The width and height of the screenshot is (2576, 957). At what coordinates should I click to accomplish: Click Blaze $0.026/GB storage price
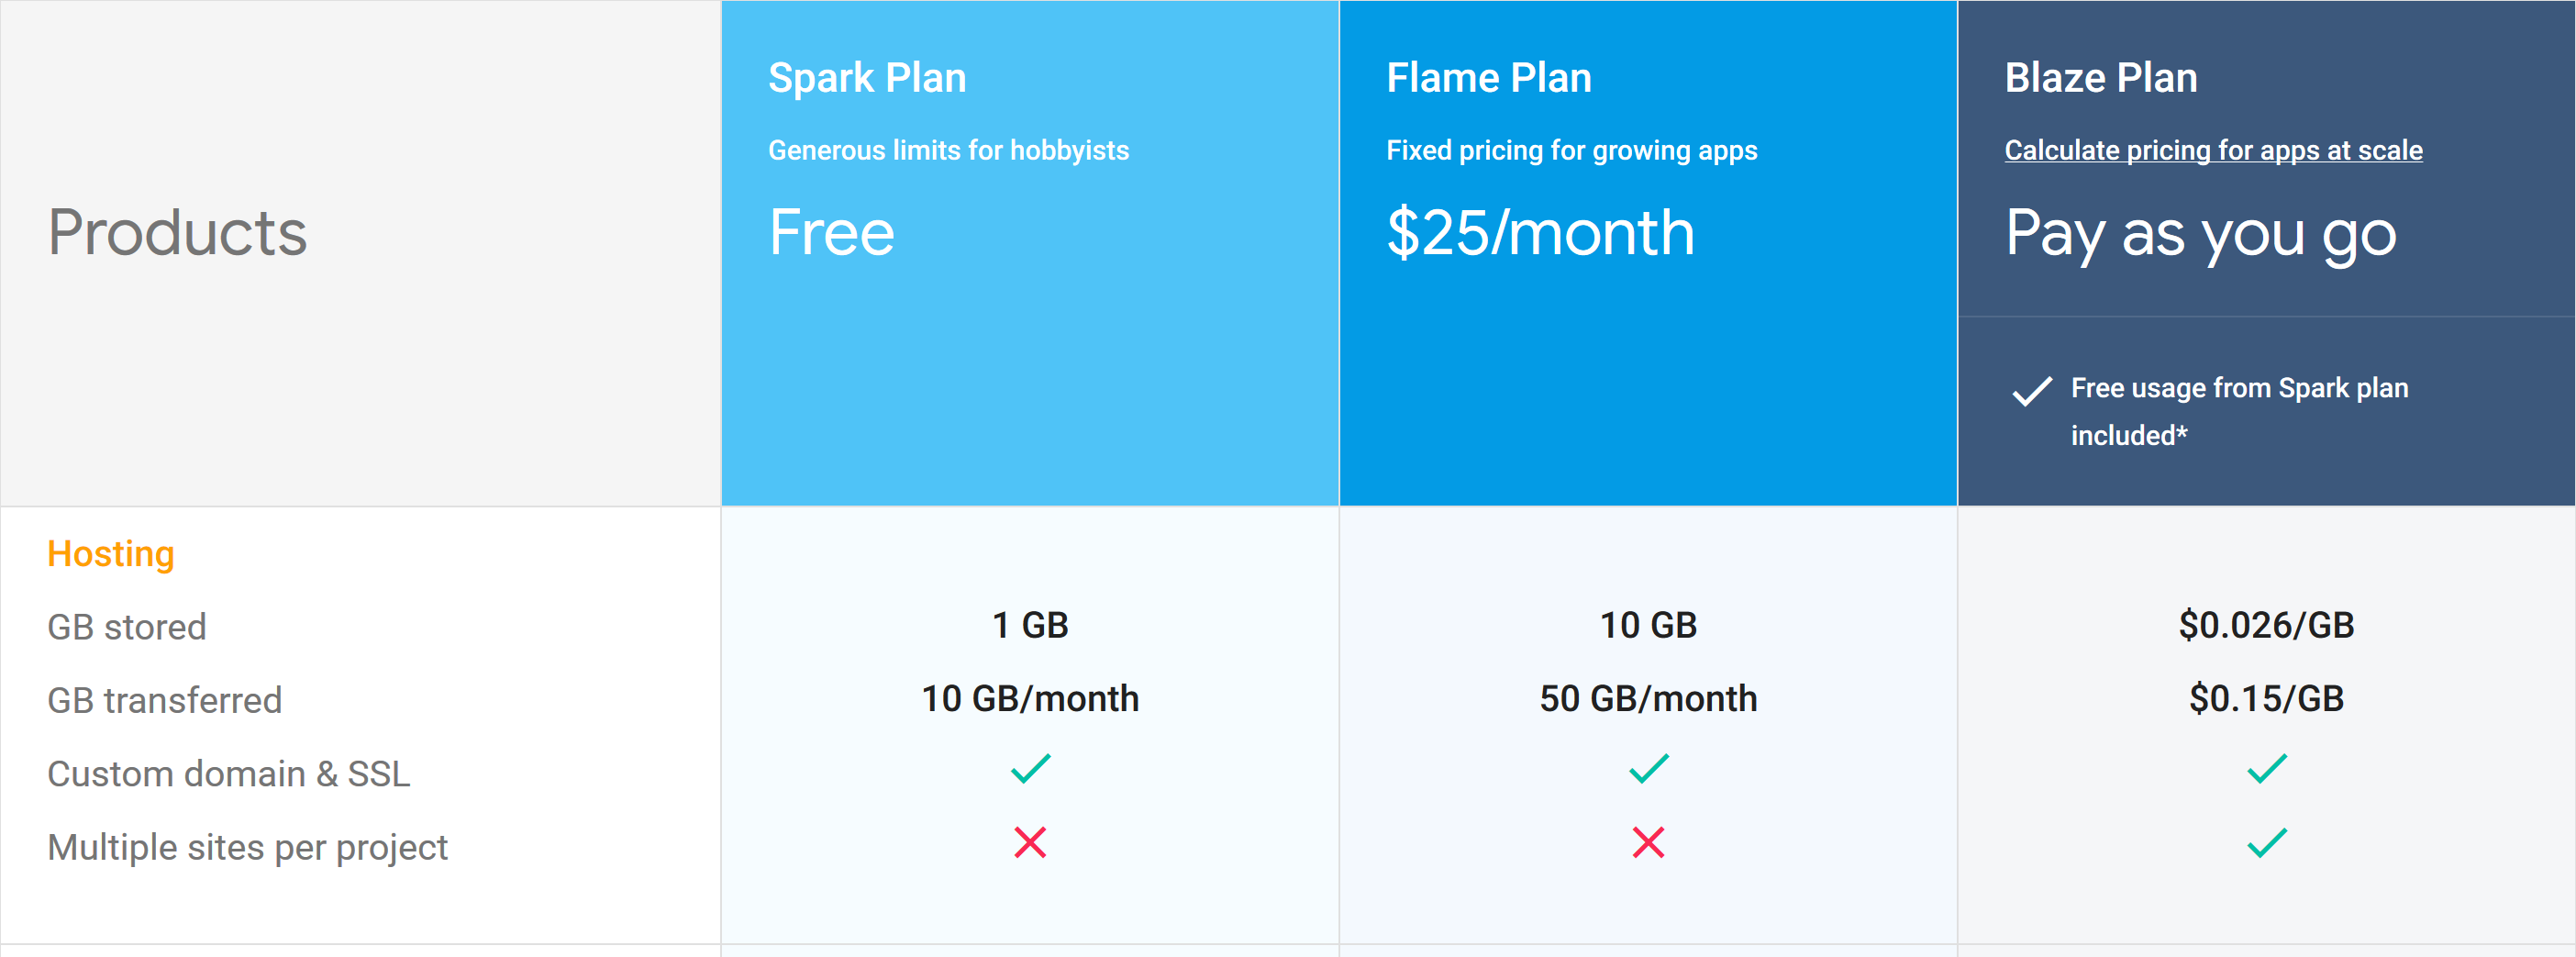tap(2266, 625)
